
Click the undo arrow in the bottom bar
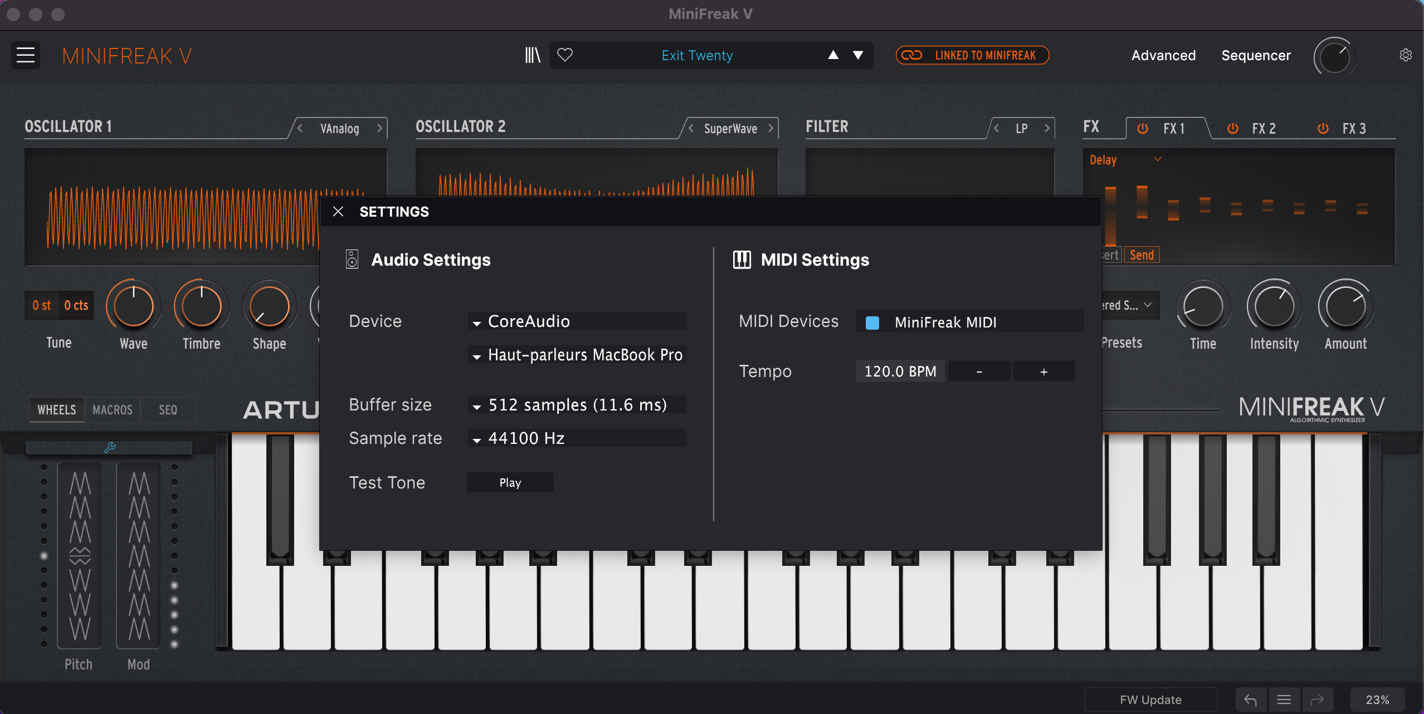(x=1251, y=699)
